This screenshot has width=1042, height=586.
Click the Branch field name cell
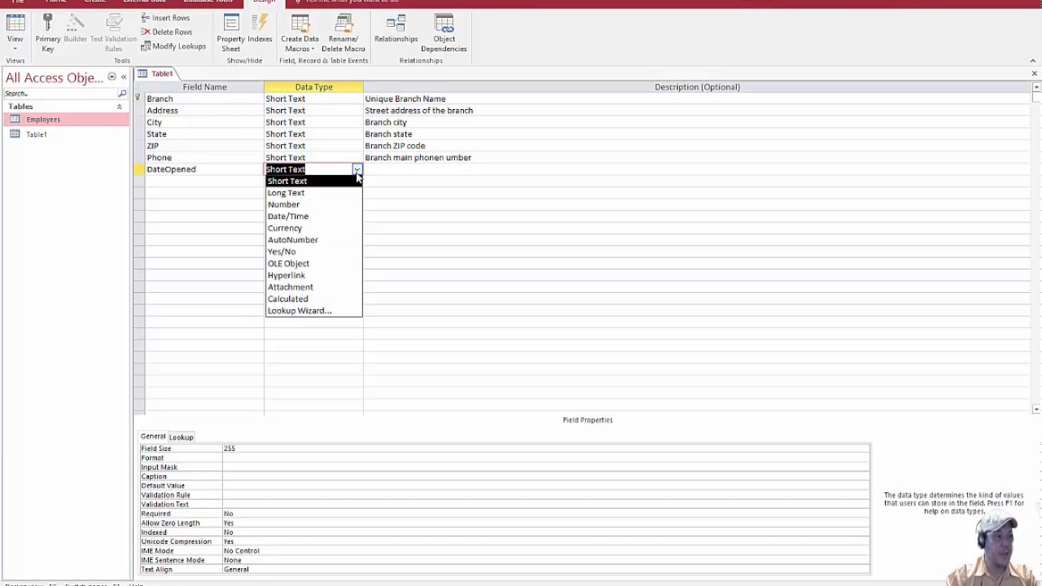coord(204,98)
